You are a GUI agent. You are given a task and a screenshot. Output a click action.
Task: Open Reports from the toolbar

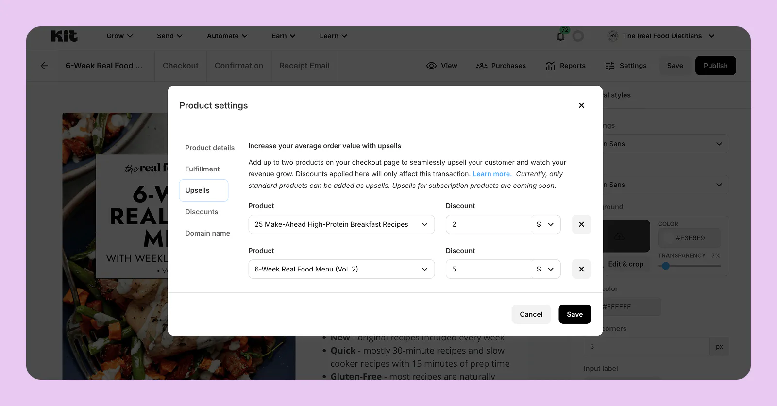click(x=565, y=66)
